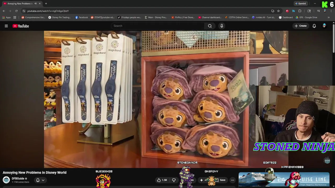Click the video player to pause

[166, 99]
